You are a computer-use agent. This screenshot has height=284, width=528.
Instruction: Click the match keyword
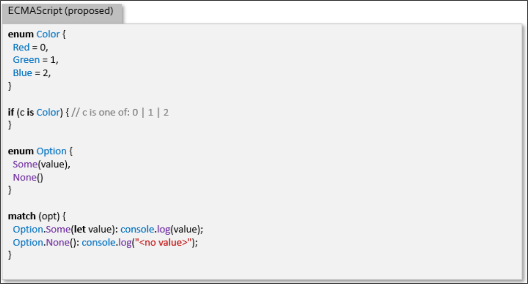[21, 217]
